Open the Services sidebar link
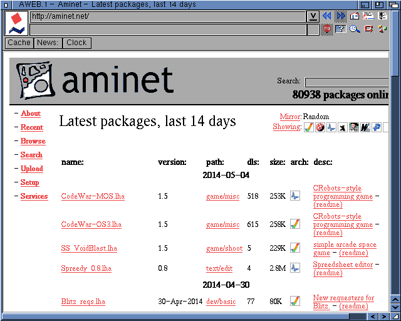Viewport: 401px width, 321px height. 34,196
